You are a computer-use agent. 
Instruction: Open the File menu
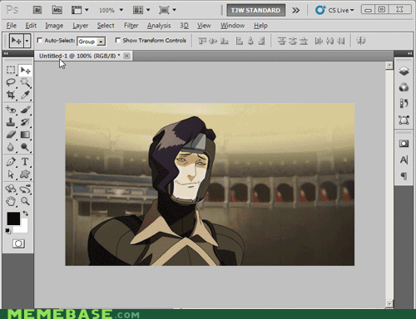tap(11, 26)
